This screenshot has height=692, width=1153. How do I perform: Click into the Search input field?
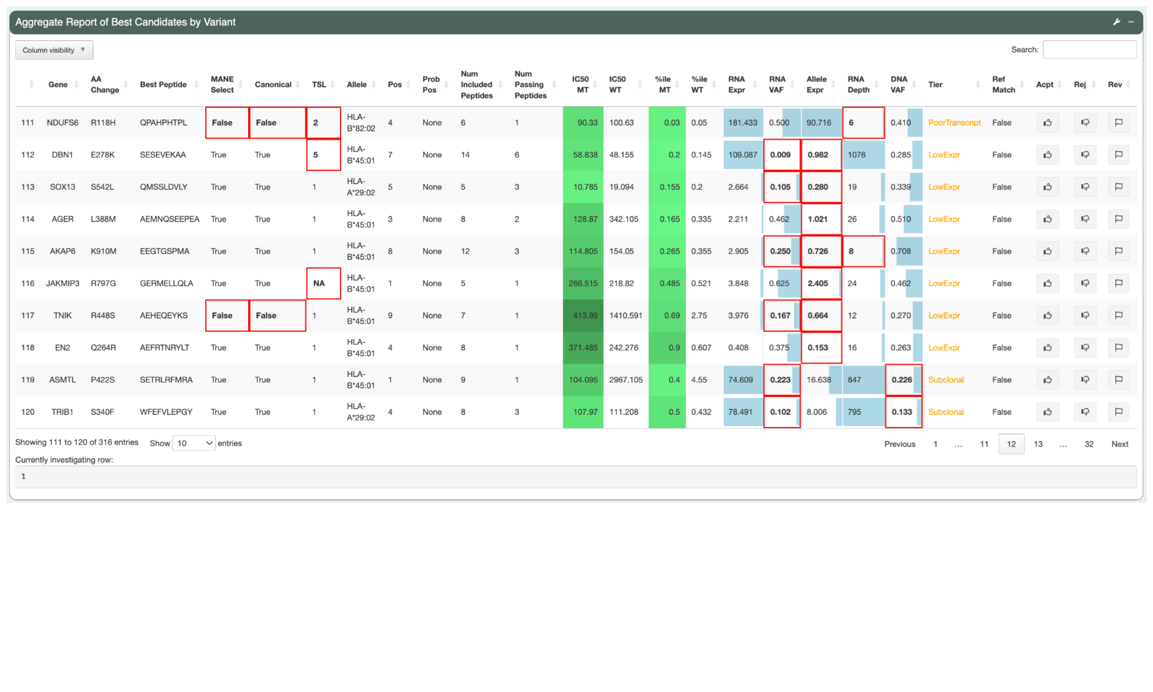1089,50
